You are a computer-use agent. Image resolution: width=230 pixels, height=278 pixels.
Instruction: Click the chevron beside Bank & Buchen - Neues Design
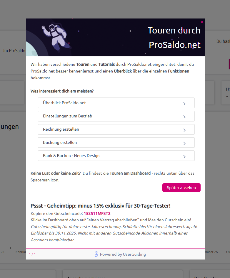tap(184, 156)
